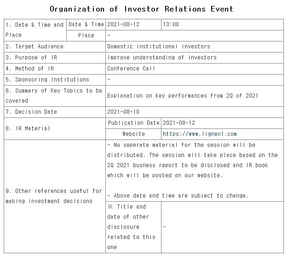The image size is (288, 256).
Task: Click the publication date value 2021-08-12
Action: point(179,123)
